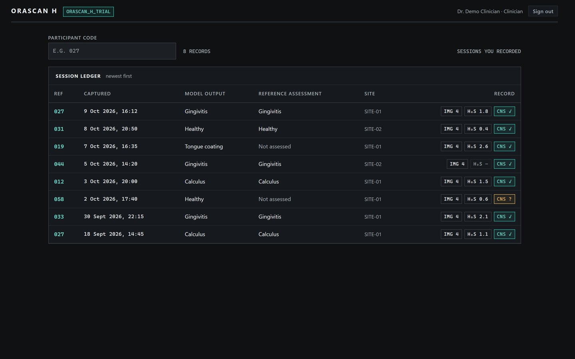The image size is (575, 359).
Task: Click the IMG 4 badge on row 058
Action: pos(451,199)
